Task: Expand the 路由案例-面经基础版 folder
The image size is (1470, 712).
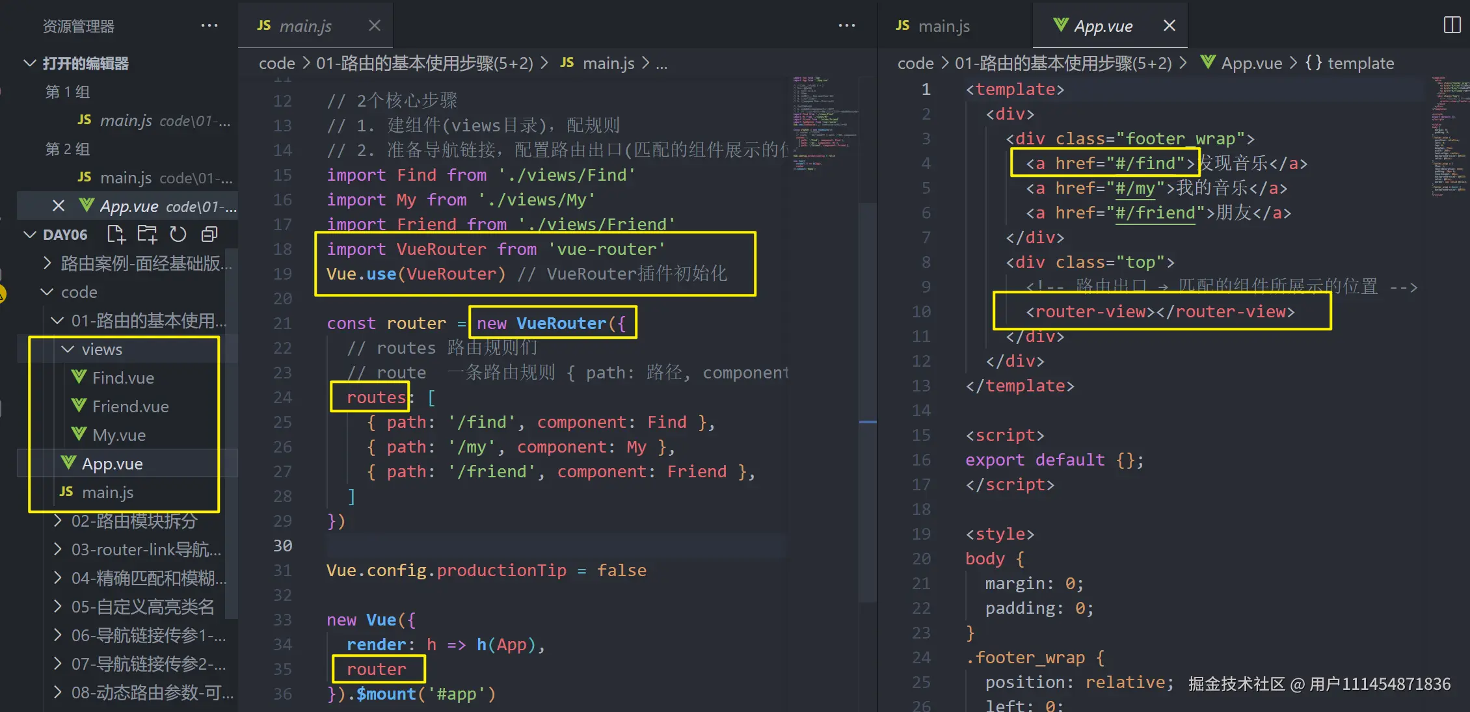Action: click(145, 263)
